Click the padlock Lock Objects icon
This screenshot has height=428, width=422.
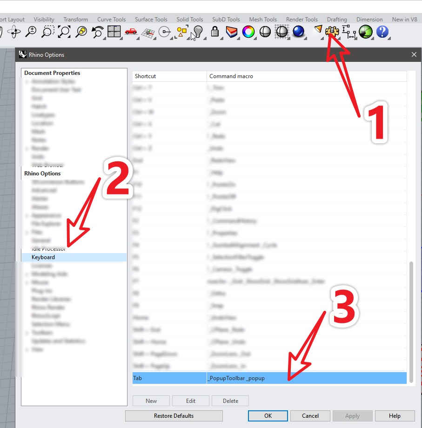point(215,32)
